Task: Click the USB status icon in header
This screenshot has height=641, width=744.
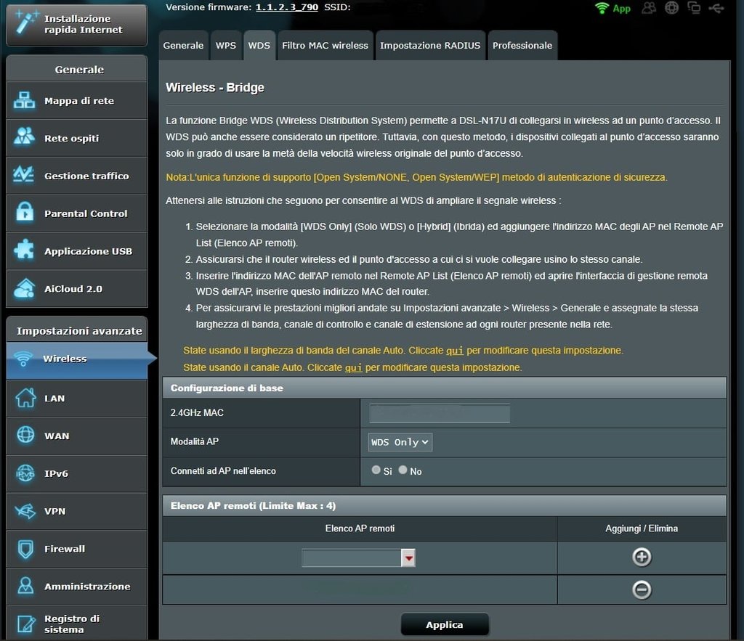Action: (x=716, y=8)
